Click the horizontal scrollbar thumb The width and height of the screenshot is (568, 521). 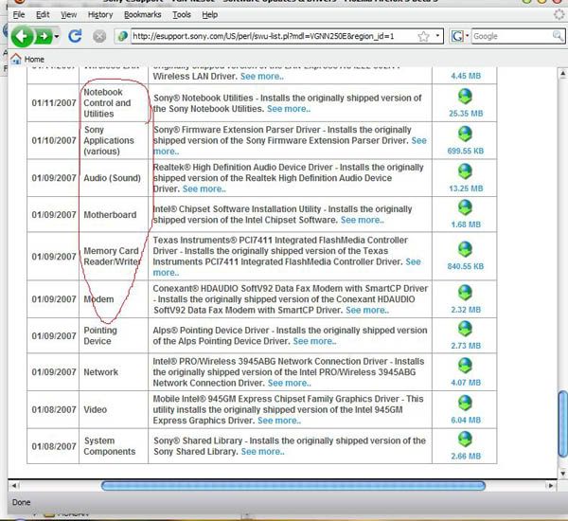[293, 486]
